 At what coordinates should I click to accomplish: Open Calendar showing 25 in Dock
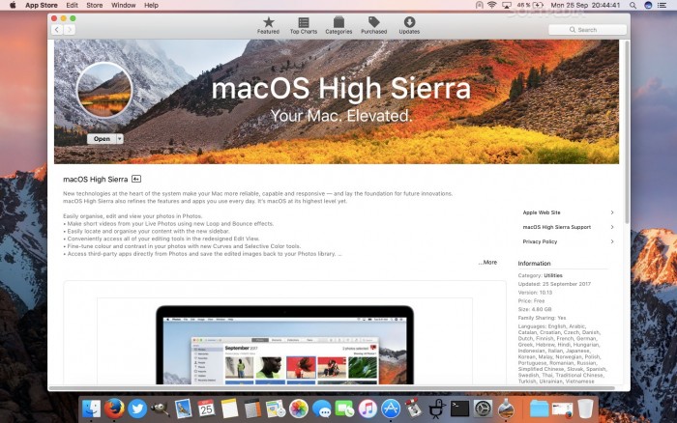pyautogui.click(x=206, y=409)
